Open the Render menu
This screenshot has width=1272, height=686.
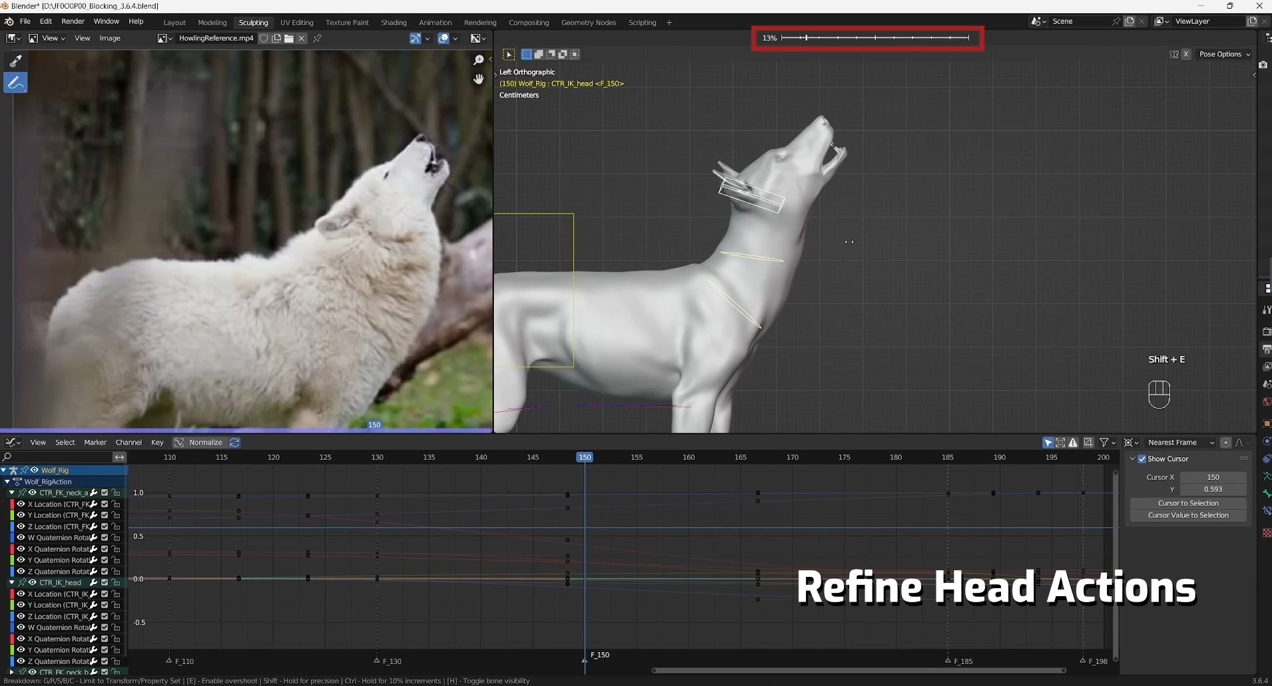coord(73,22)
